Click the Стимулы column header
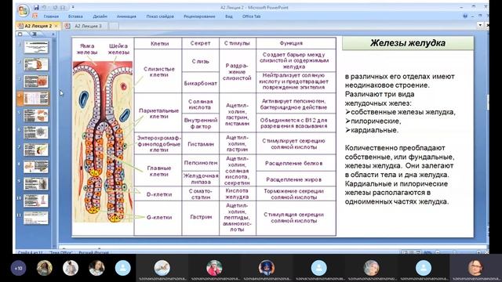Screen dimensions: 502x282 pos(237,44)
